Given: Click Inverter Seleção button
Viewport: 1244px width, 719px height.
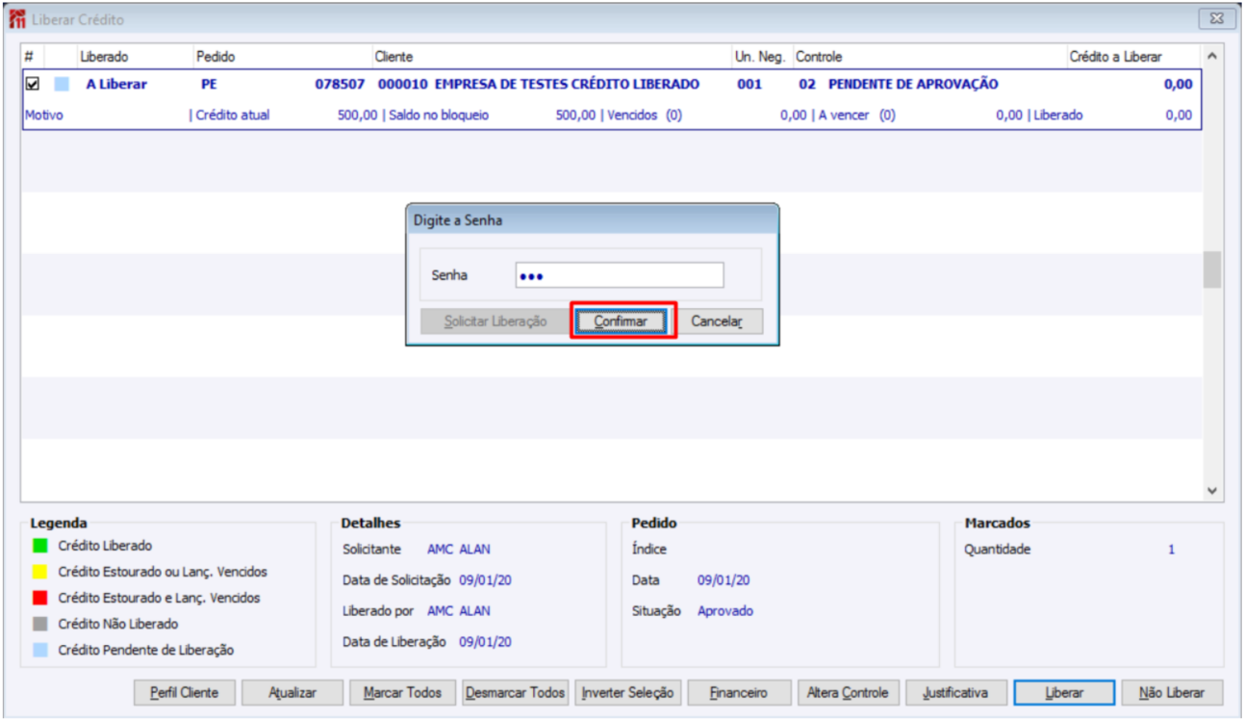Looking at the screenshot, I should point(628,692).
